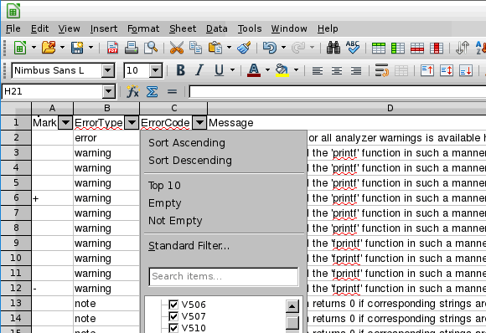Click the green Insert Columns icon
Screen dimensions: 486x333
point(398,49)
